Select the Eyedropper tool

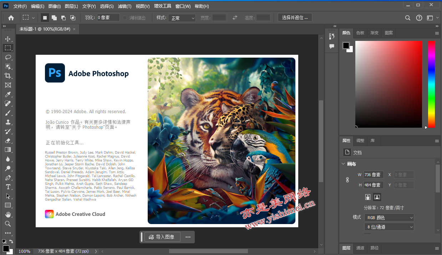(8, 94)
